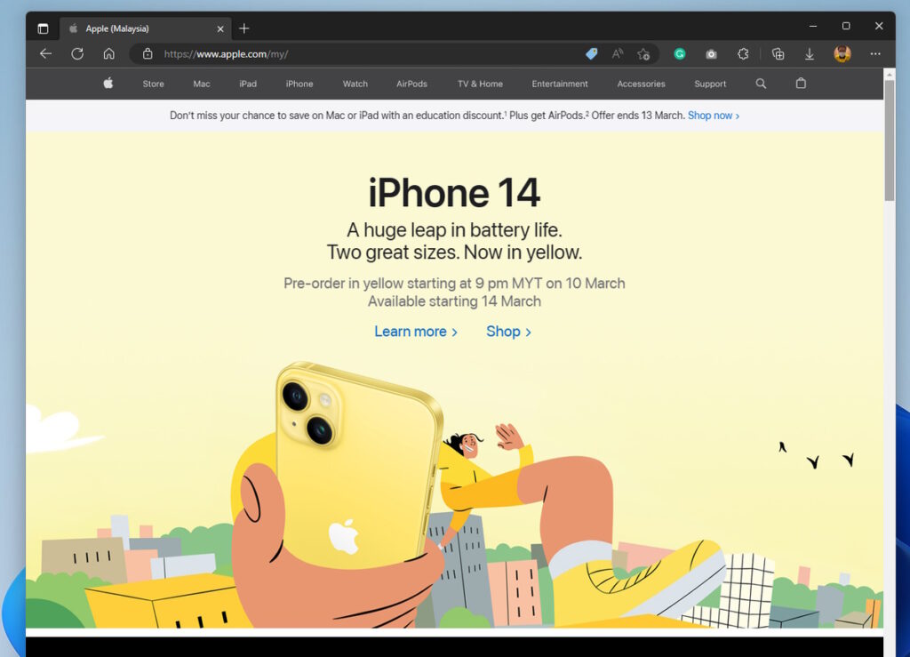Click Learn more about iPhone 14

tap(416, 332)
